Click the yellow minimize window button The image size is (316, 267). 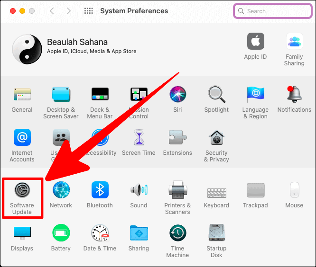22,11
